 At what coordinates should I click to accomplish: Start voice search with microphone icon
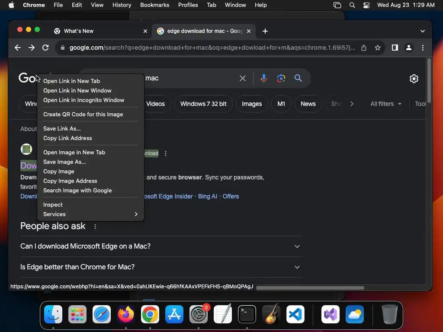pyautogui.click(x=263, y=78)
